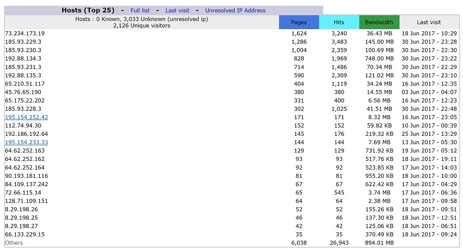The width and height of the screenshot is (463, 249).
Task: Click last visit 13 Jun 2017 - 05:30
Action: 429,142
